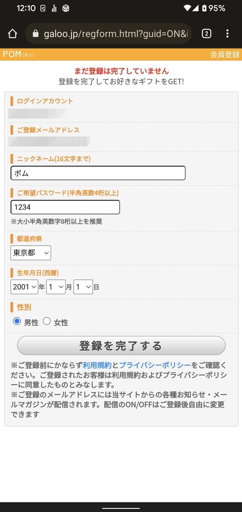
Task: Focus the password field containing 1234
Action: point(65,207)
